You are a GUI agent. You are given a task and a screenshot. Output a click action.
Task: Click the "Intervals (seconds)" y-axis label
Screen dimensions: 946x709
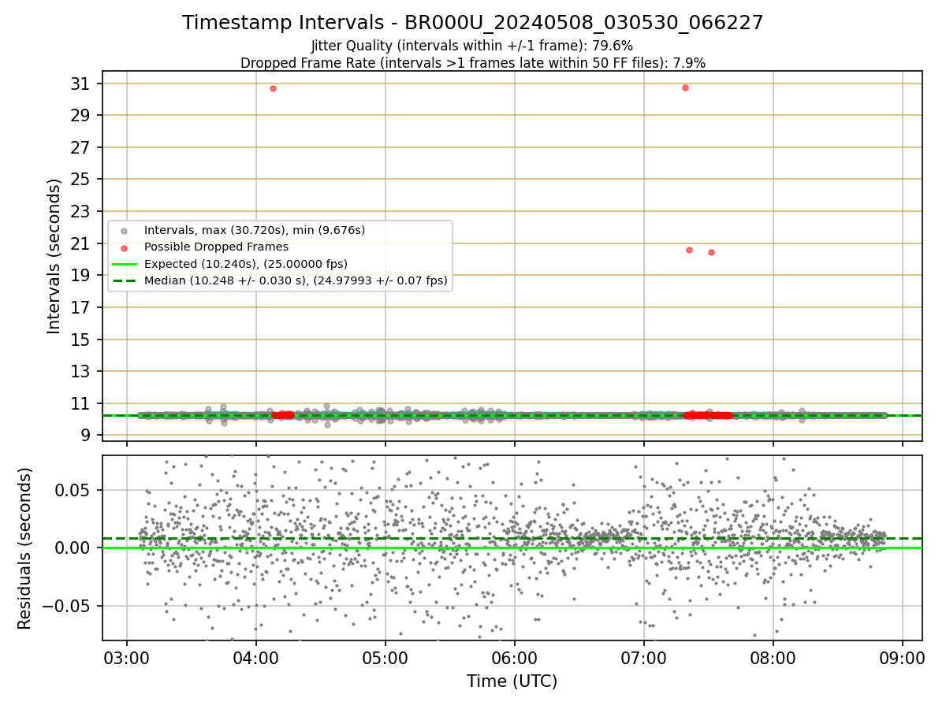point(54,256)
